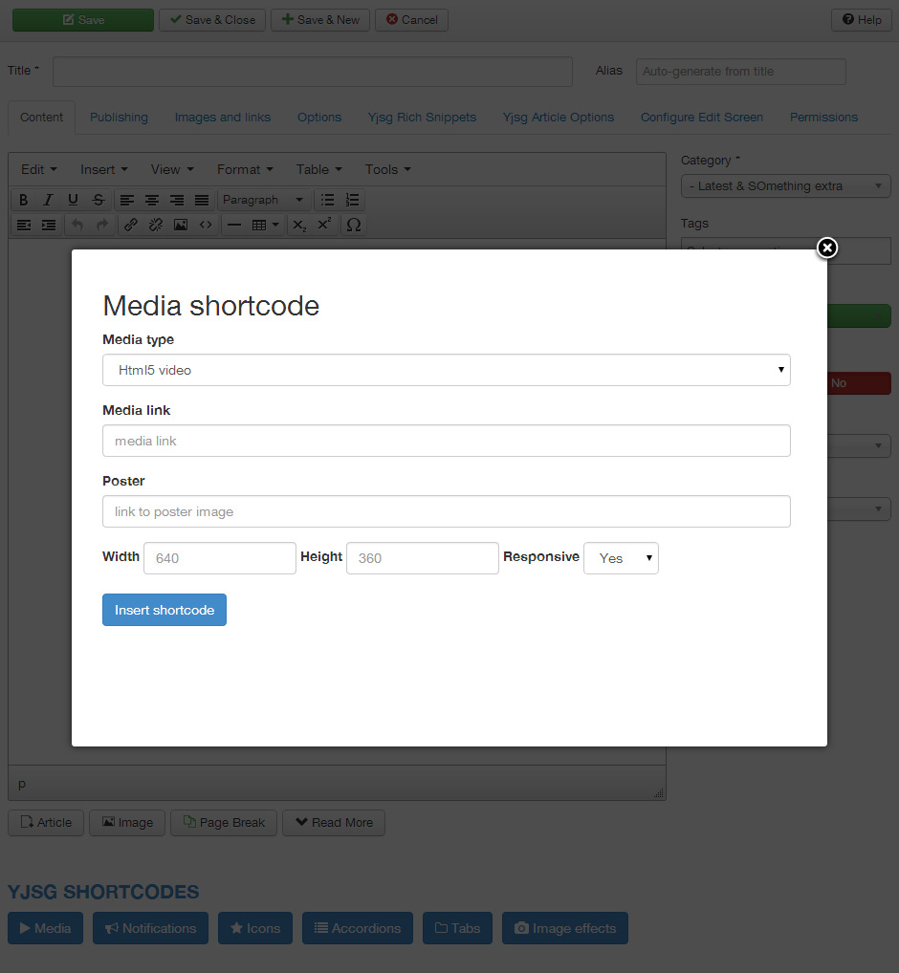Center align text in editor
The height and width of the screenshot is (973, 899).
point(152,200)
